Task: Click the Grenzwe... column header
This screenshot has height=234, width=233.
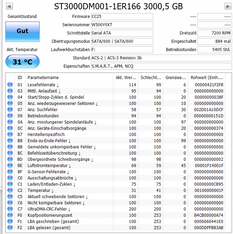Action: point(176,78)
